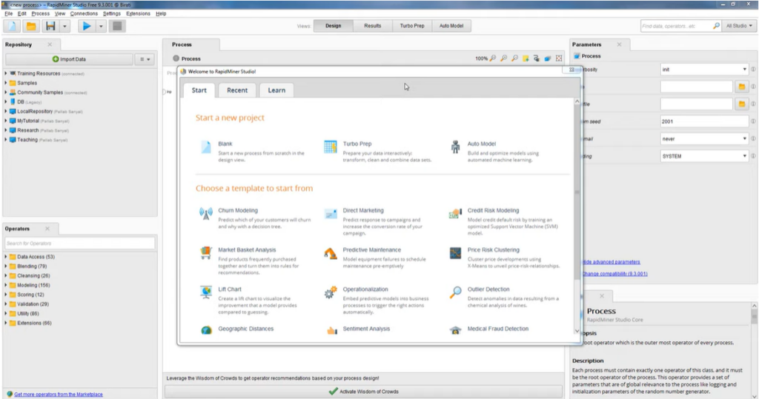
Task: Open the send mail dropdown showing never
Action: [x=704, y=139]
